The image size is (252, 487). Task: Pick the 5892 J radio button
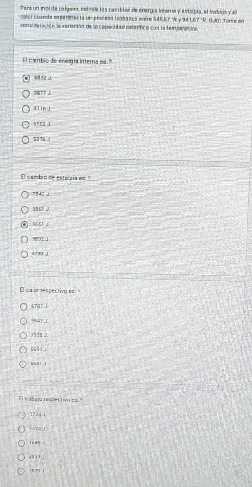(24, 240)
